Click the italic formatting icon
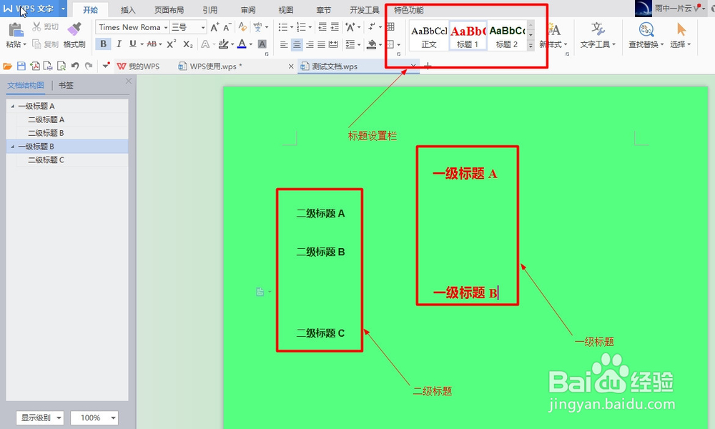Screen dimensions: 715x429 119,43
